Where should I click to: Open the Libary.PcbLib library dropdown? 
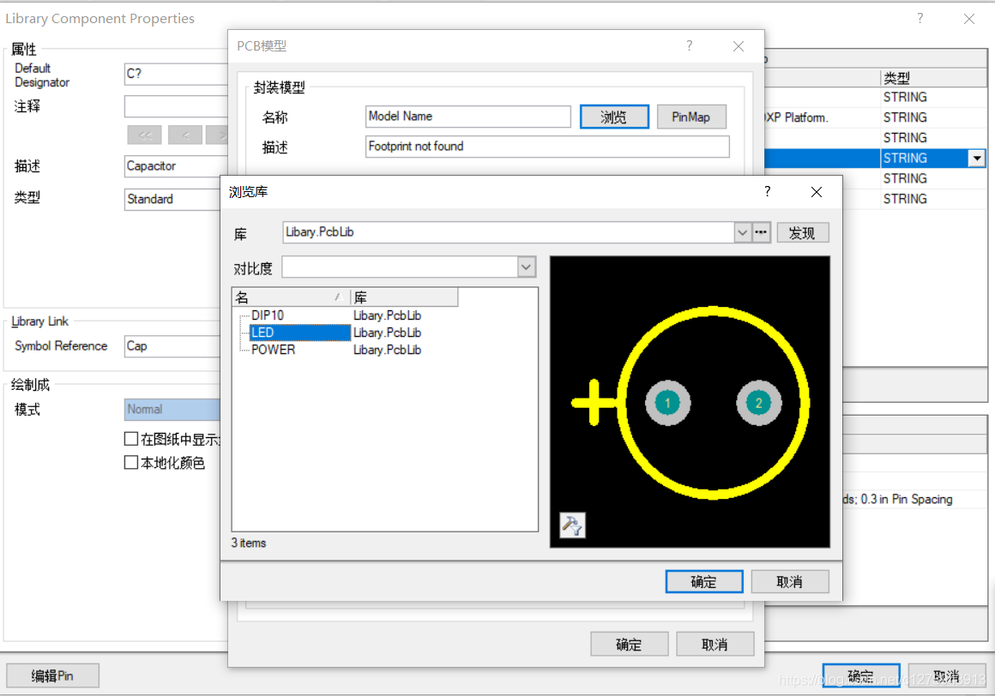point(743,232)
